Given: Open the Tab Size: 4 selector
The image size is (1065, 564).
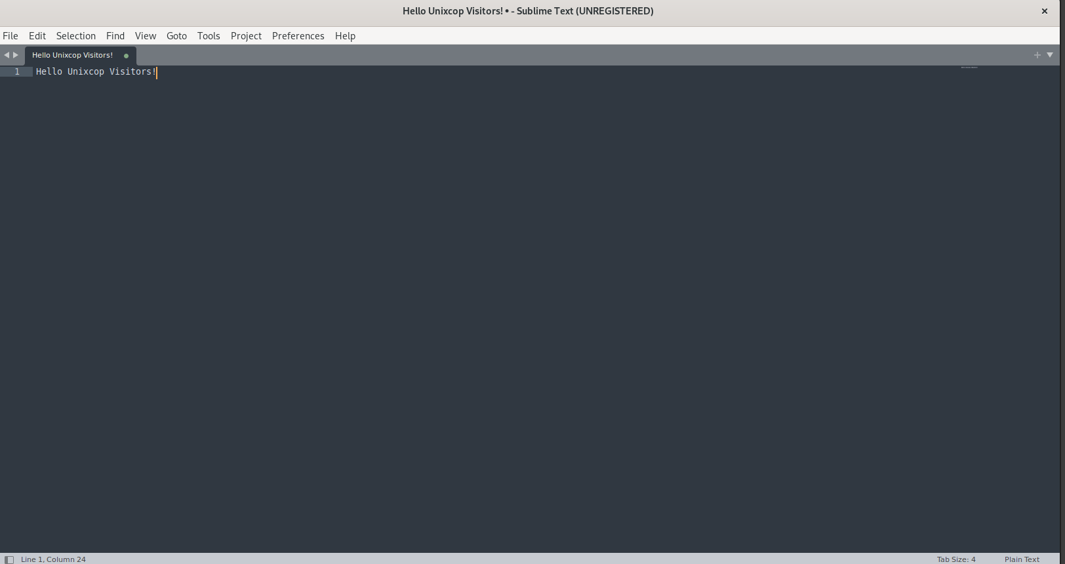Looking at the screenshot, I should [x=956, y=559].
